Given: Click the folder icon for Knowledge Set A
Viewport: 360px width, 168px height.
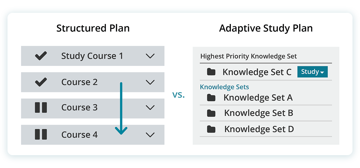Looking at the screenshot, I should pos(211,97).
